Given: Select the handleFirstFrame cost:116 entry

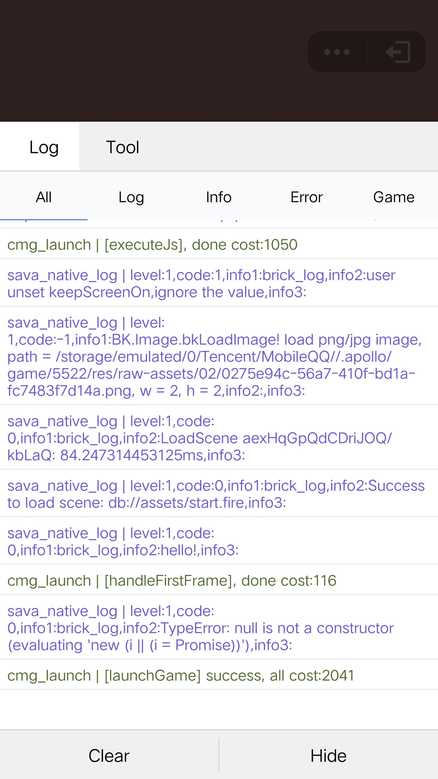Looking at the screenshot, I should 172,581.
